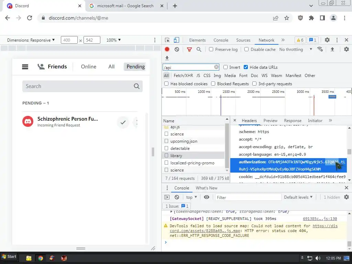This screenshot has height=264, width=352.
Task: Clear console icon in drawer
Action: point(177,197)
